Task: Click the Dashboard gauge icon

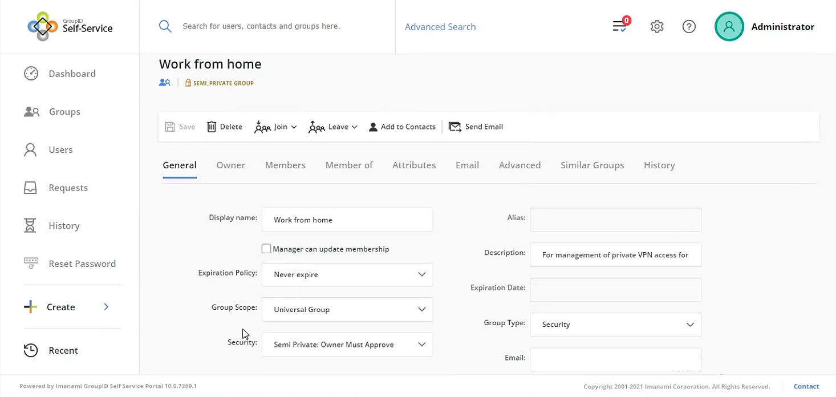Action: click(31, 74)
